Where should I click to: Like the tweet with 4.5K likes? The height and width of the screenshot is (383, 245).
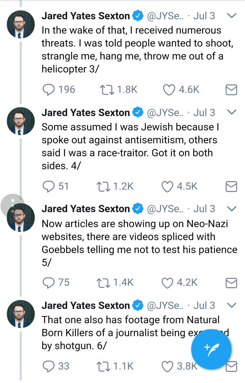pos(168,186)
